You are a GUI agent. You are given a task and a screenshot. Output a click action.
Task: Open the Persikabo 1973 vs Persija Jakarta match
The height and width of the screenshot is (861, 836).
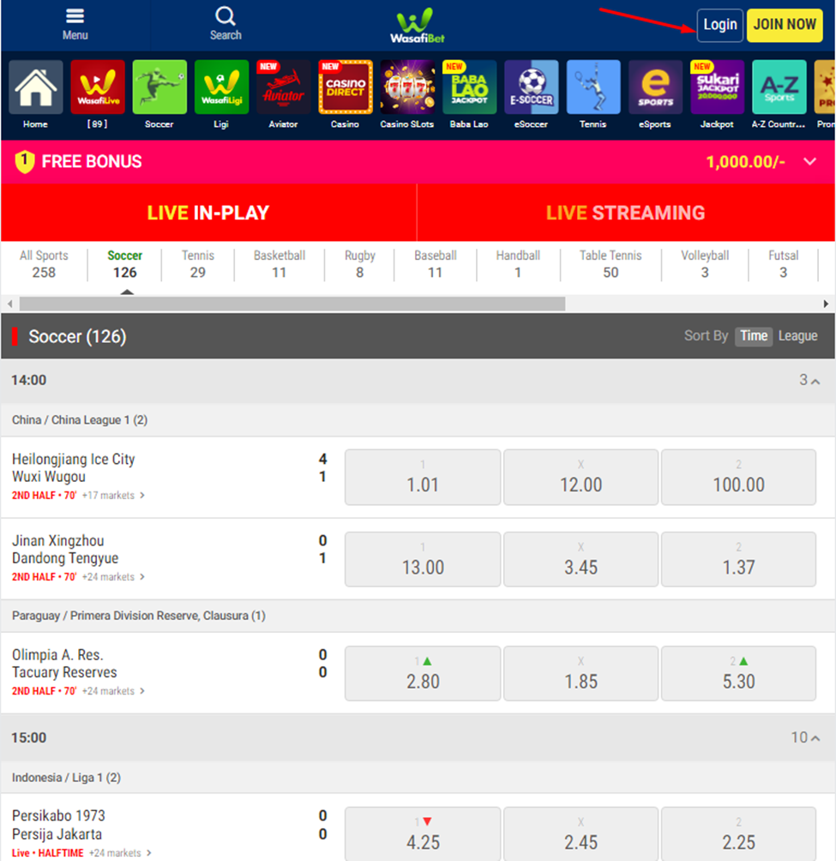tap(58, 825)
